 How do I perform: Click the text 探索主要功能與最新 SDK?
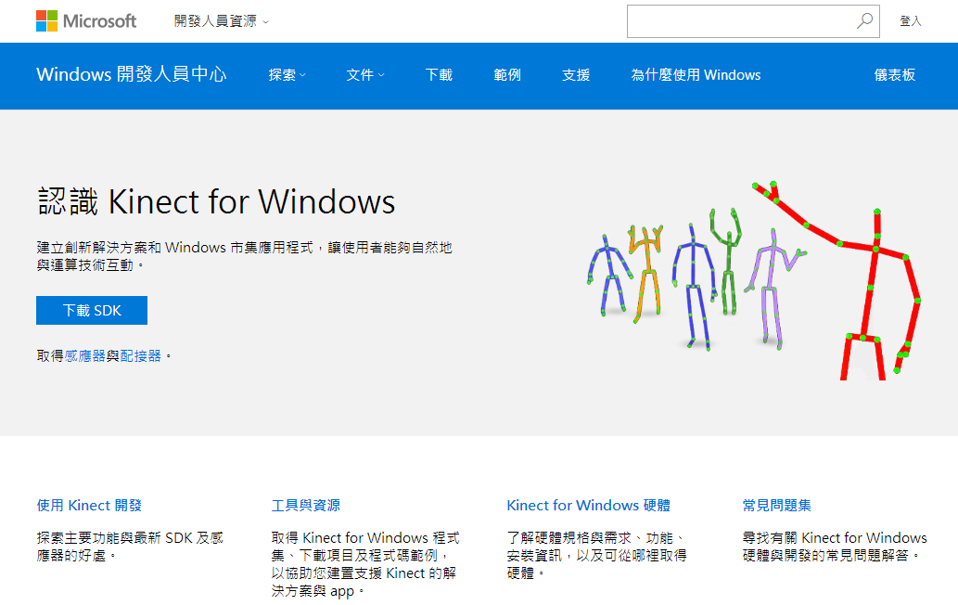pos(114,538)
